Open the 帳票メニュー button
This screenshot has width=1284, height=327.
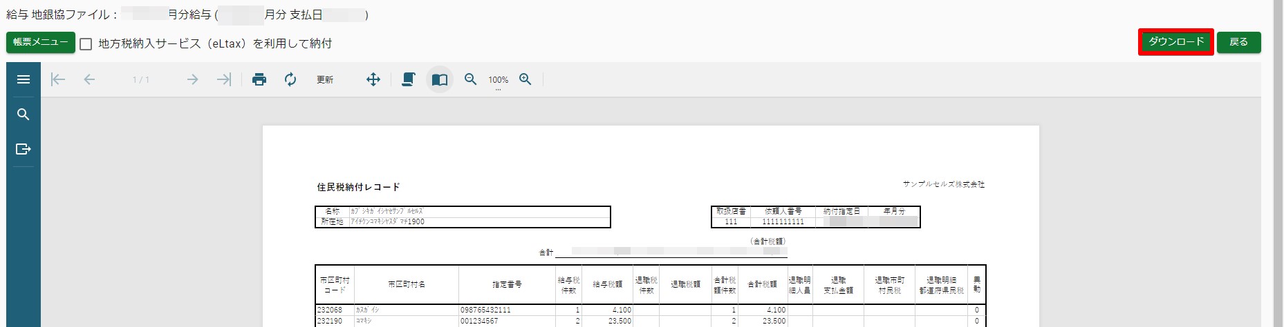click(x=41, y=42)
